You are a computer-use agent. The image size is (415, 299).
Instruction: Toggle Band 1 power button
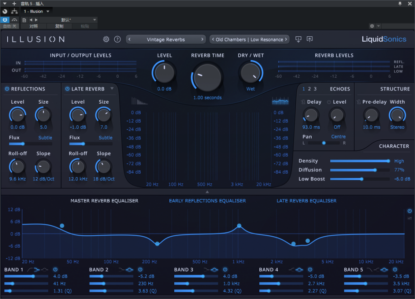tap(55, 269)
